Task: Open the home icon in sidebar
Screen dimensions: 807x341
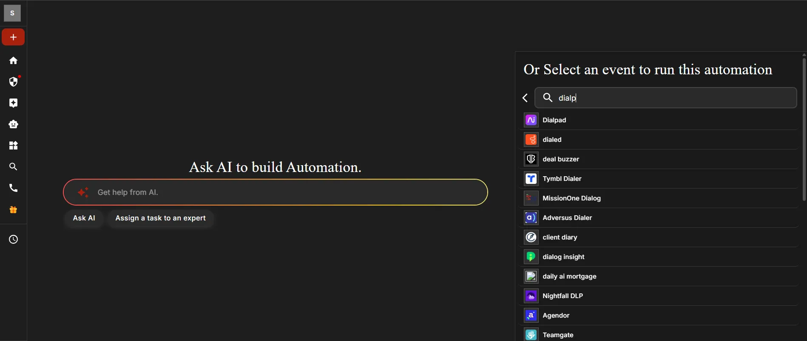Action: point(13,61)
